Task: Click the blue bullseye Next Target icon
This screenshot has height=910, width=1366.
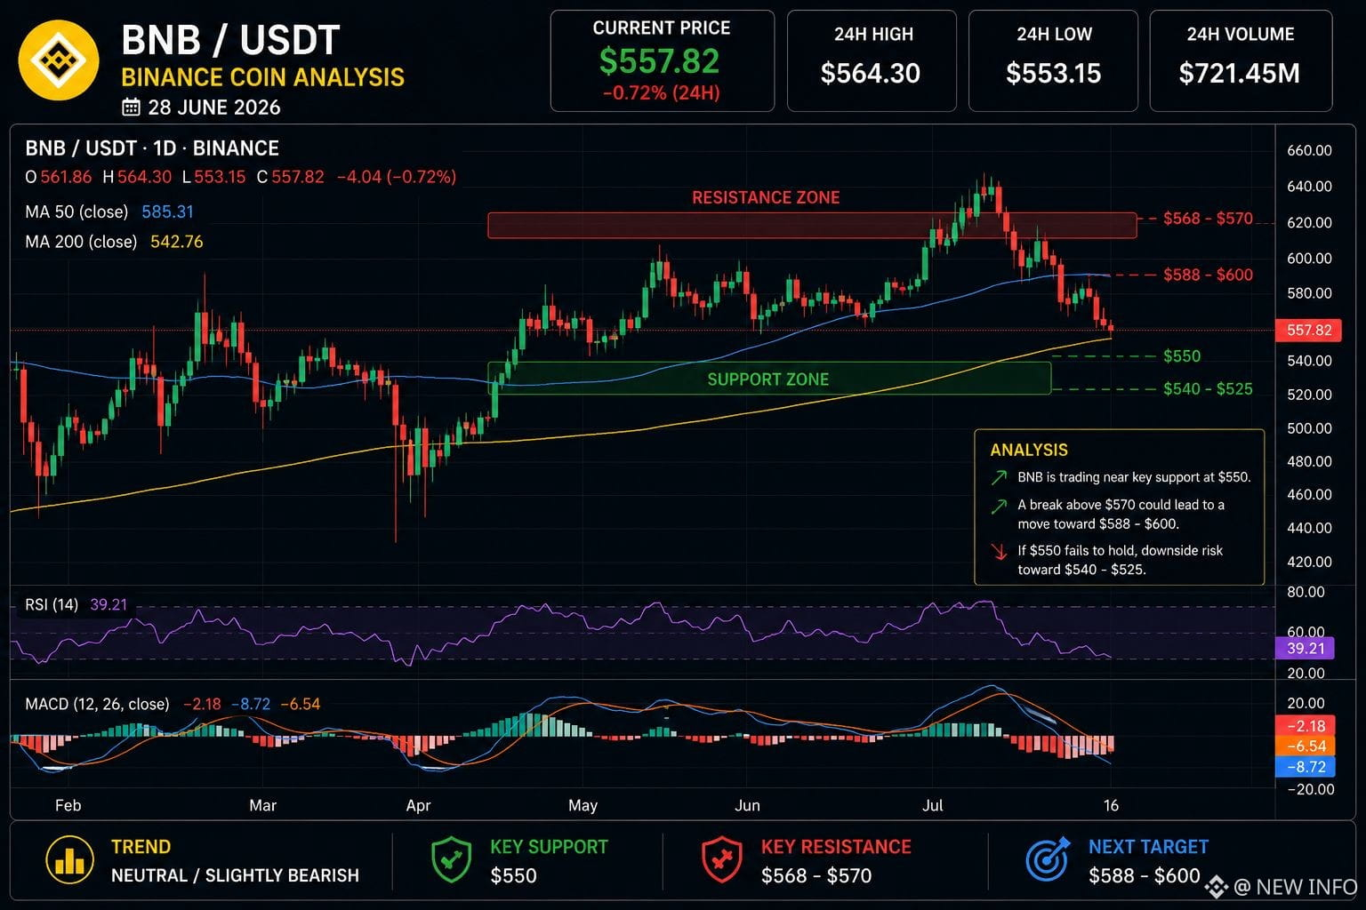Action: pos(1049,859)
